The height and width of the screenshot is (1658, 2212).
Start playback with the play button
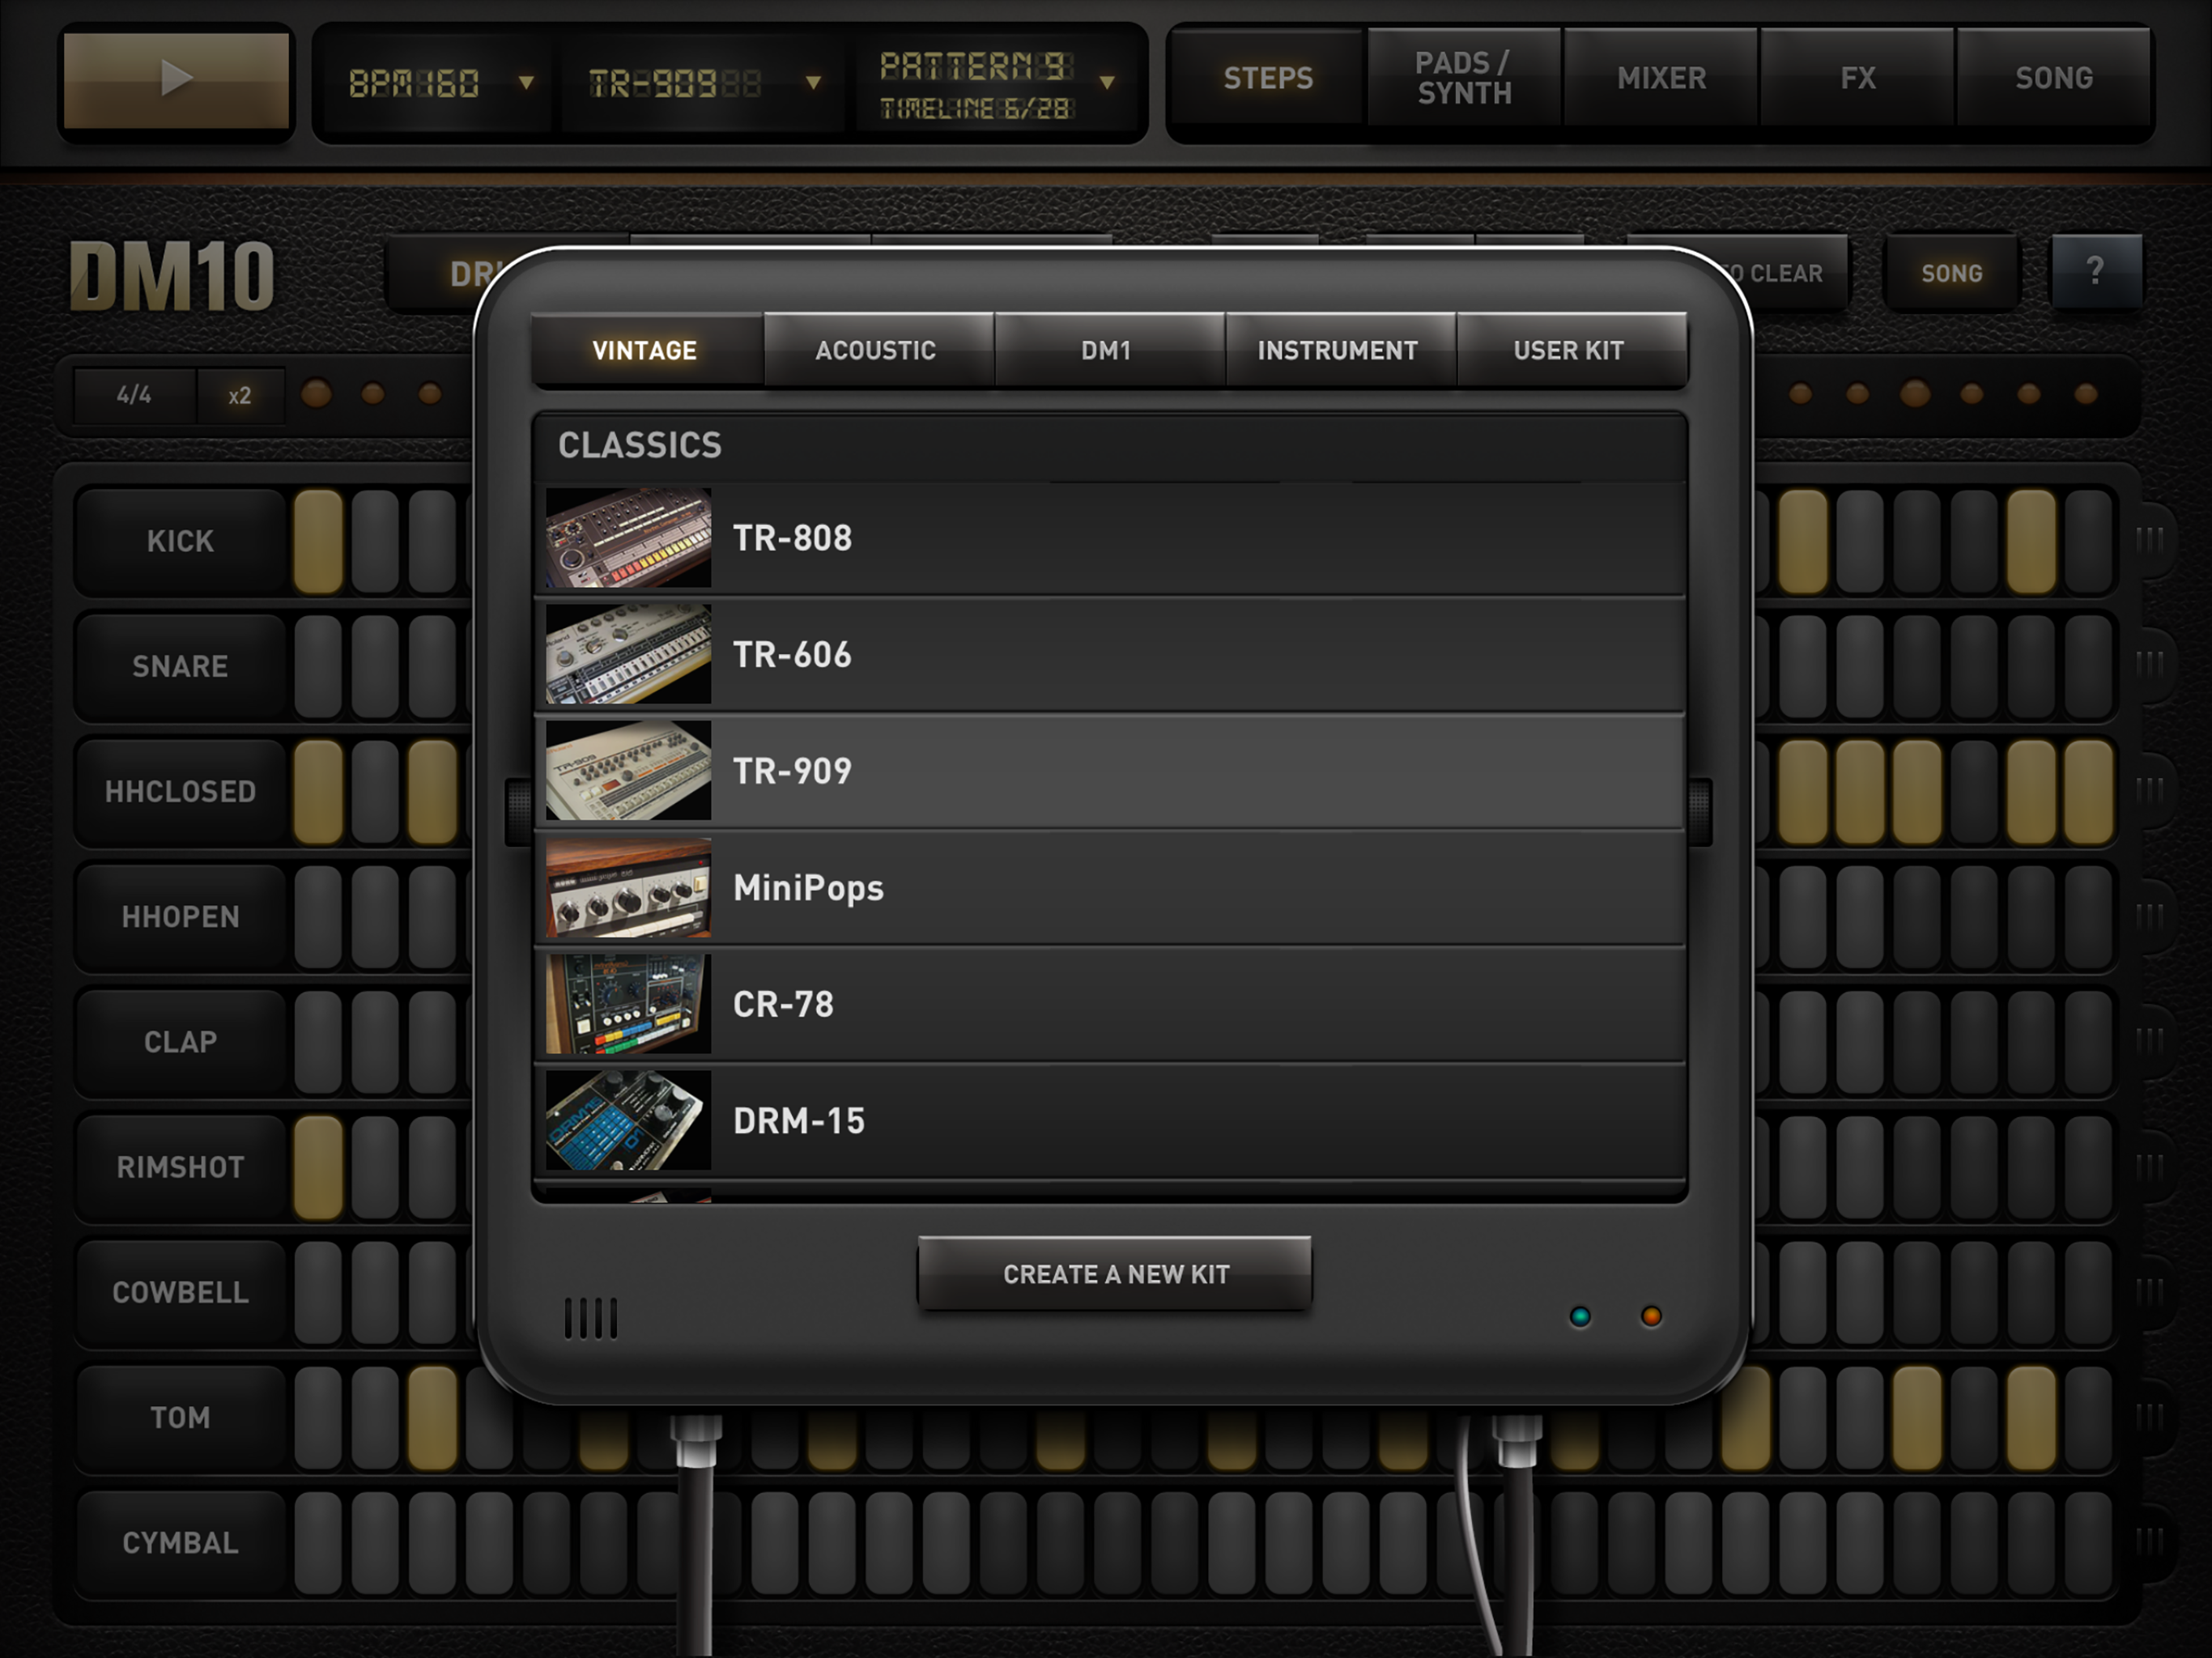(176, 80)
